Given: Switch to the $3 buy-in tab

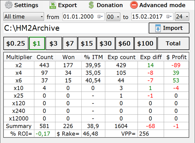Looking at the screenshot, I should [x=53, y=43].
